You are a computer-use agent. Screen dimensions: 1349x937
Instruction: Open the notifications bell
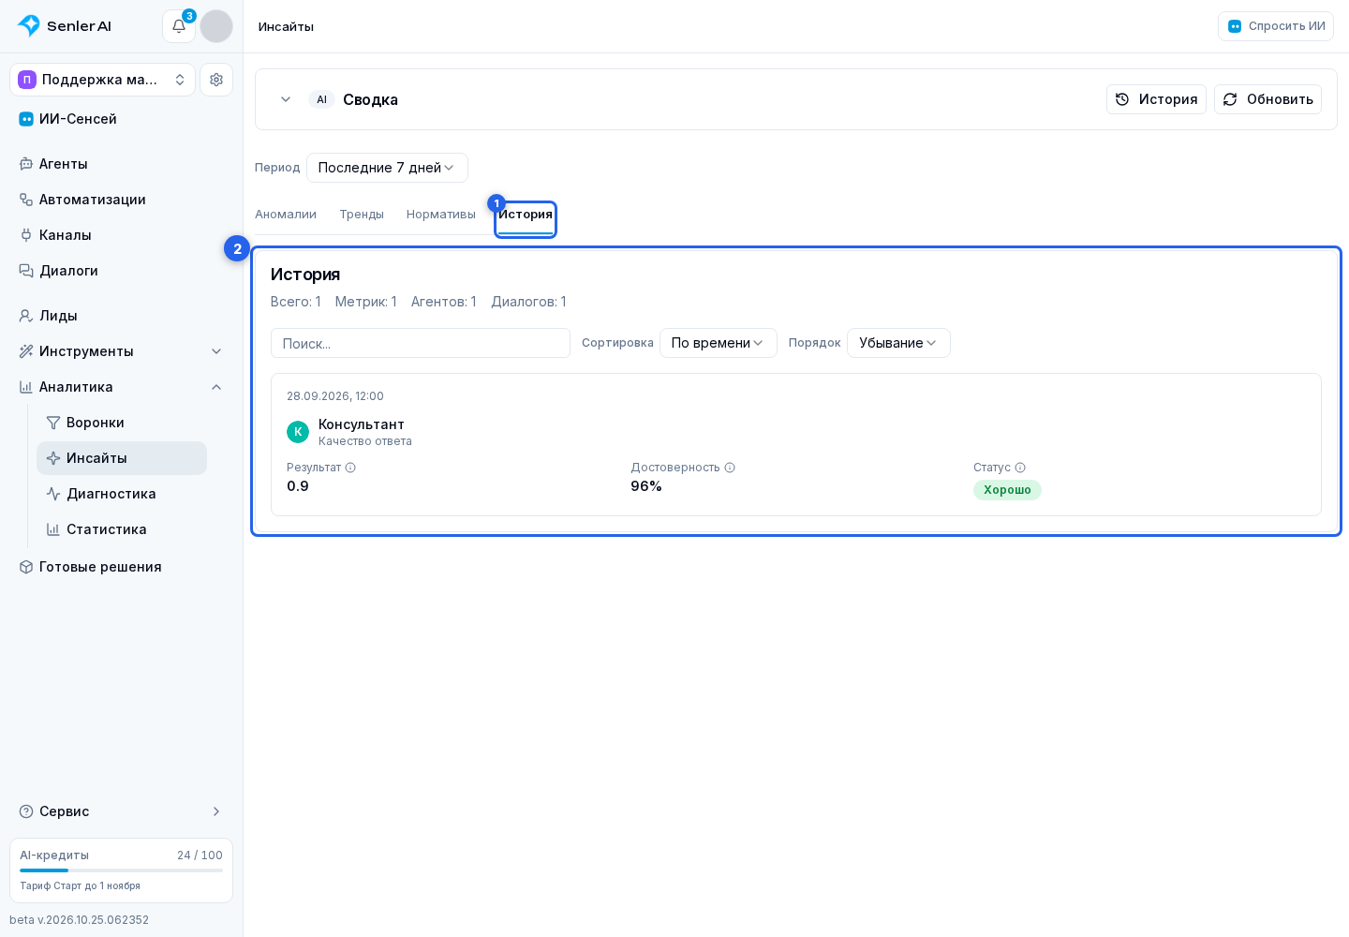point(179,26)
